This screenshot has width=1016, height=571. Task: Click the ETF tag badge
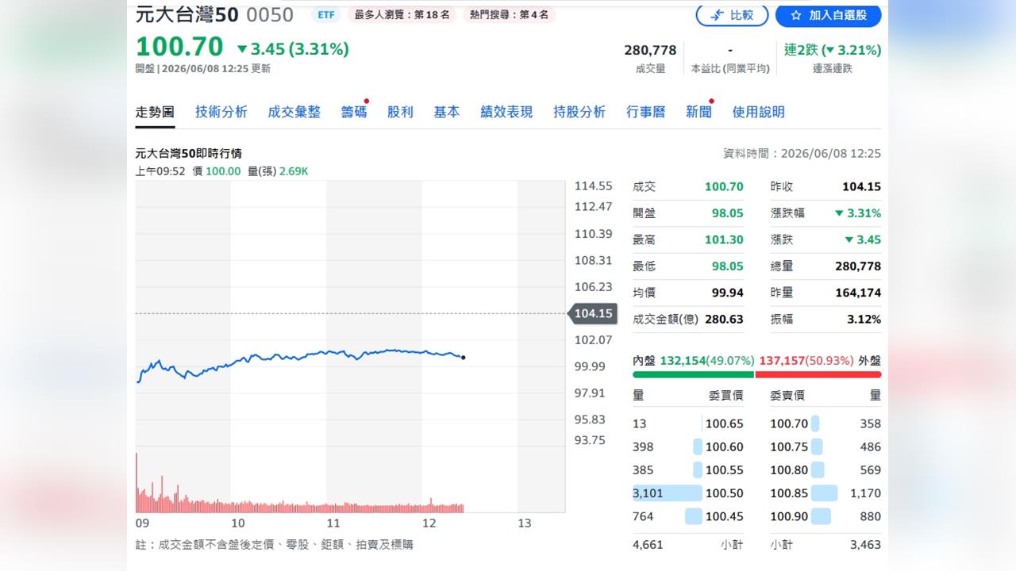point(325,15)
